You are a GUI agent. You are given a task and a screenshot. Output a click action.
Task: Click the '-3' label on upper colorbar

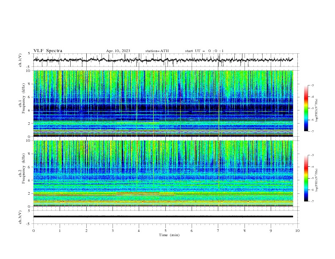[x=312, y=85]
